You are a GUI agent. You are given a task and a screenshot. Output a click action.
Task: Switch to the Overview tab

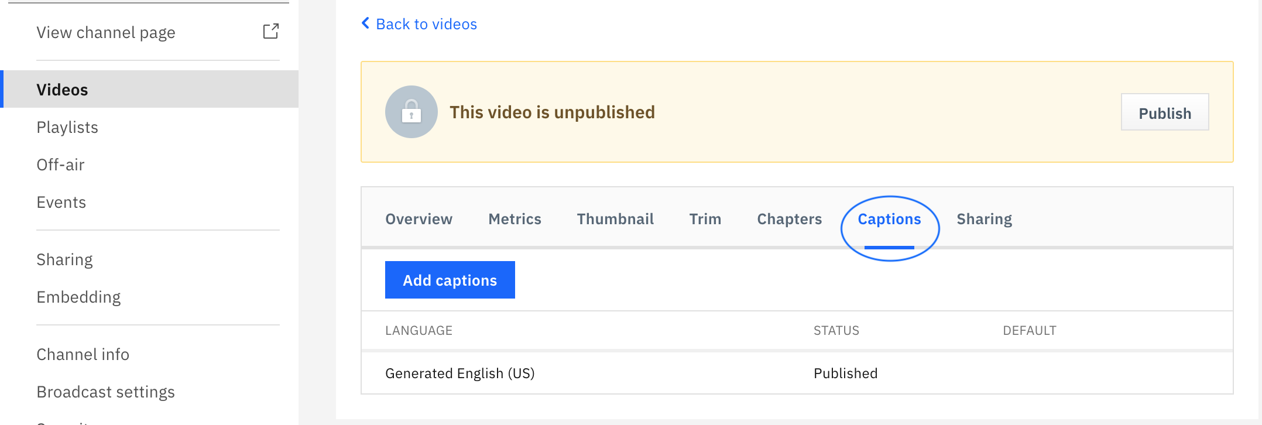click(x=419, y=219)
